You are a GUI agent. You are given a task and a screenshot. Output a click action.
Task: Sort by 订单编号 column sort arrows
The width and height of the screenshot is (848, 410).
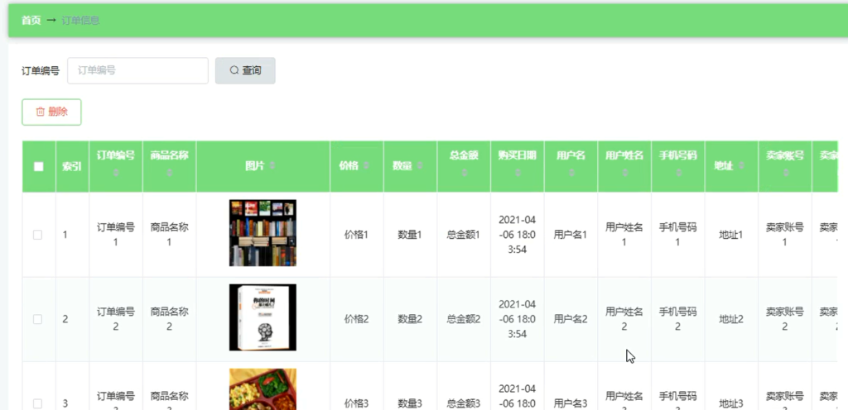coord(116,173)
